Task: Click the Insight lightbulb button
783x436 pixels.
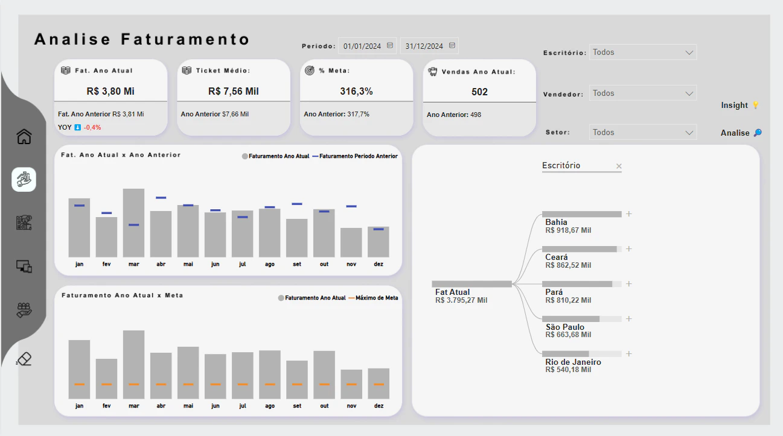Action: 740,105
